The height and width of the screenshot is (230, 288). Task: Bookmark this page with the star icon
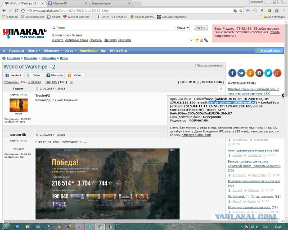click(241, 11)
